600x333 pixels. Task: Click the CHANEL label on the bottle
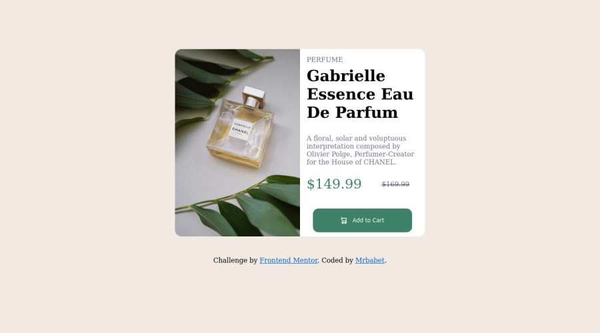pyautogui.click(x=241, y=130)
